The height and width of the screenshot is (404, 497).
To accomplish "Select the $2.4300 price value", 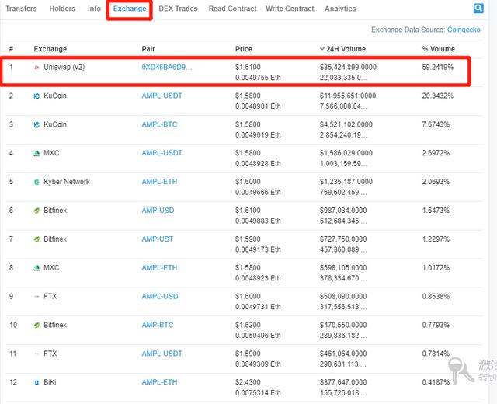I will click(248, 382).
